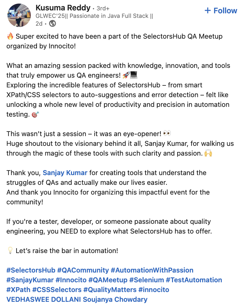Click the #QAMeetup hashtag
245x306 pixels.
click(x=108, y=280)
